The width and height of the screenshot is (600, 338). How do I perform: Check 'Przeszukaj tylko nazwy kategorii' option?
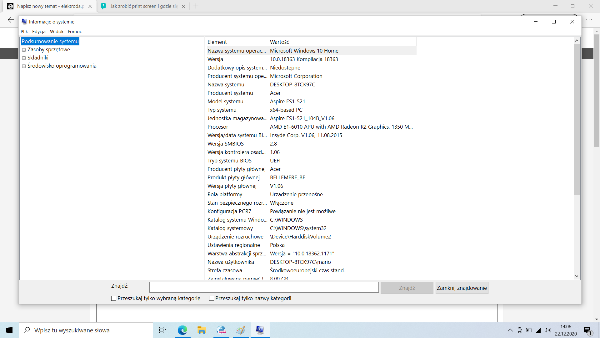click(212, 298)
